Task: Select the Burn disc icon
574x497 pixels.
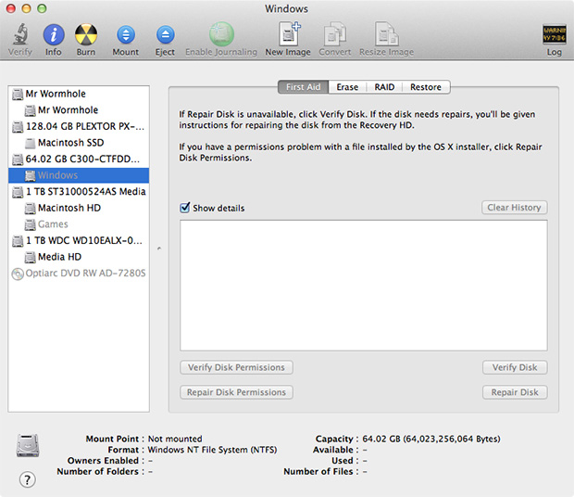Action: tap(86, 34)
